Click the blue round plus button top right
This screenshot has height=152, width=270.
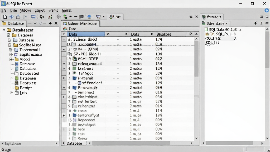(x=267, y=10)
